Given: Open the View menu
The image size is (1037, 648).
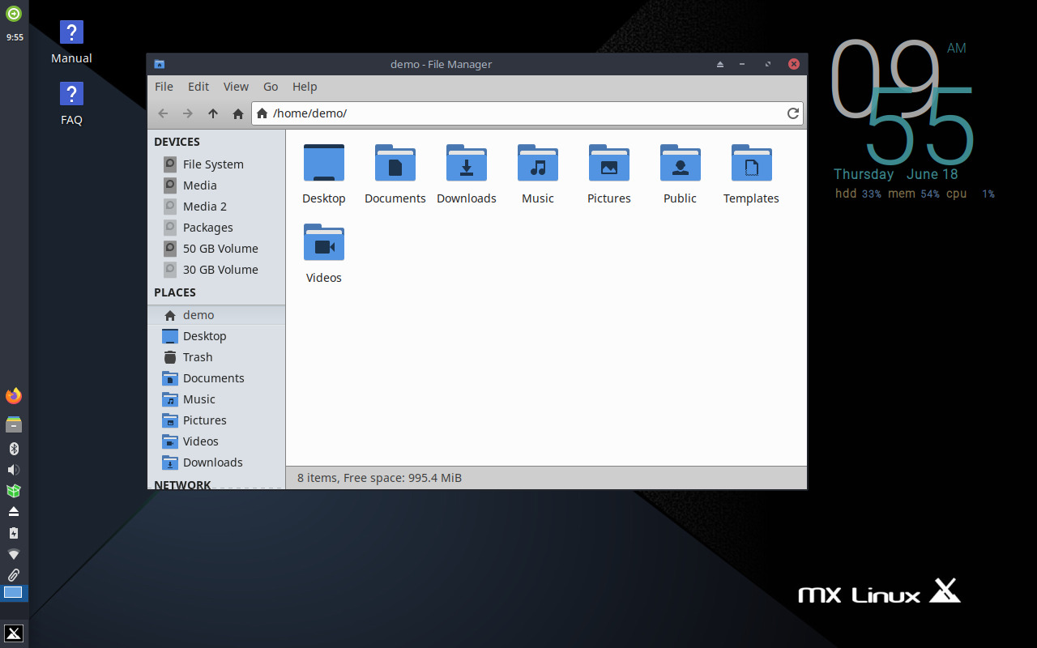Looking at the screenshot, I should tap(236, 87).
